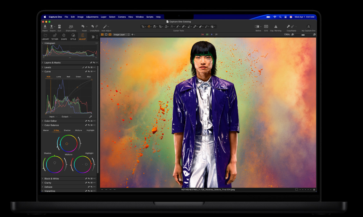Screen dimensions: 363x217
Task: Open the Adjustments menu
Action: tap(92, 17)
